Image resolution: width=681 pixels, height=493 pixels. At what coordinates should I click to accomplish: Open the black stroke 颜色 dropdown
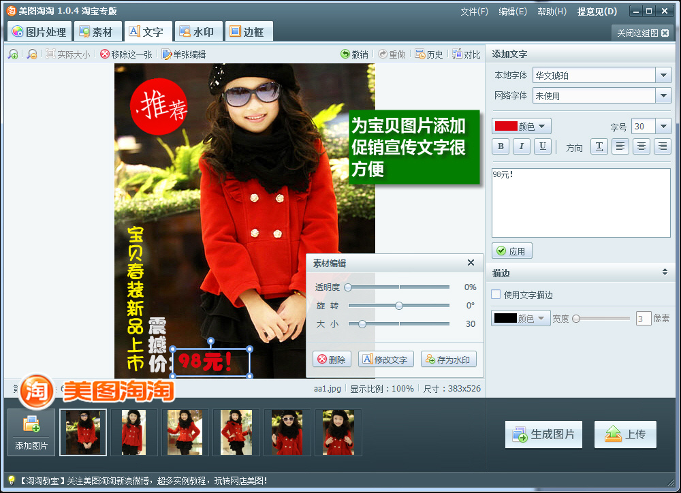pos(521,319)
